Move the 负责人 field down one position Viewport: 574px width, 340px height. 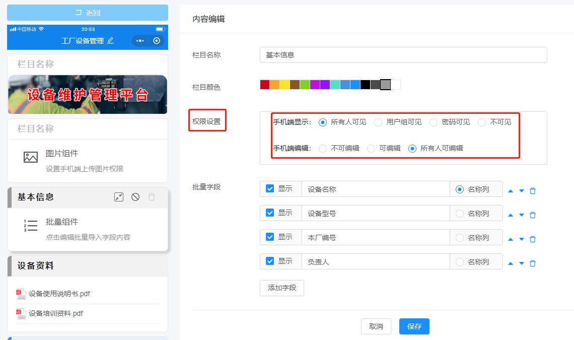tap(521, 263)
